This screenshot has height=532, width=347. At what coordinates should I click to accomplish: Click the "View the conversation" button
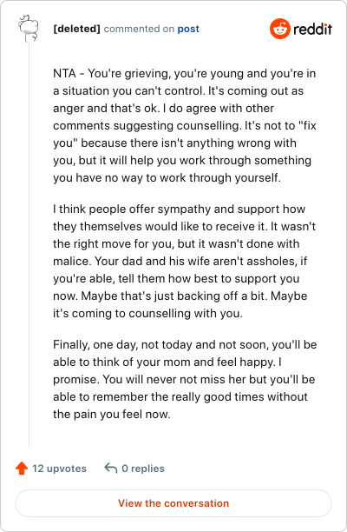pyautogui.click(x=173, y=503)
